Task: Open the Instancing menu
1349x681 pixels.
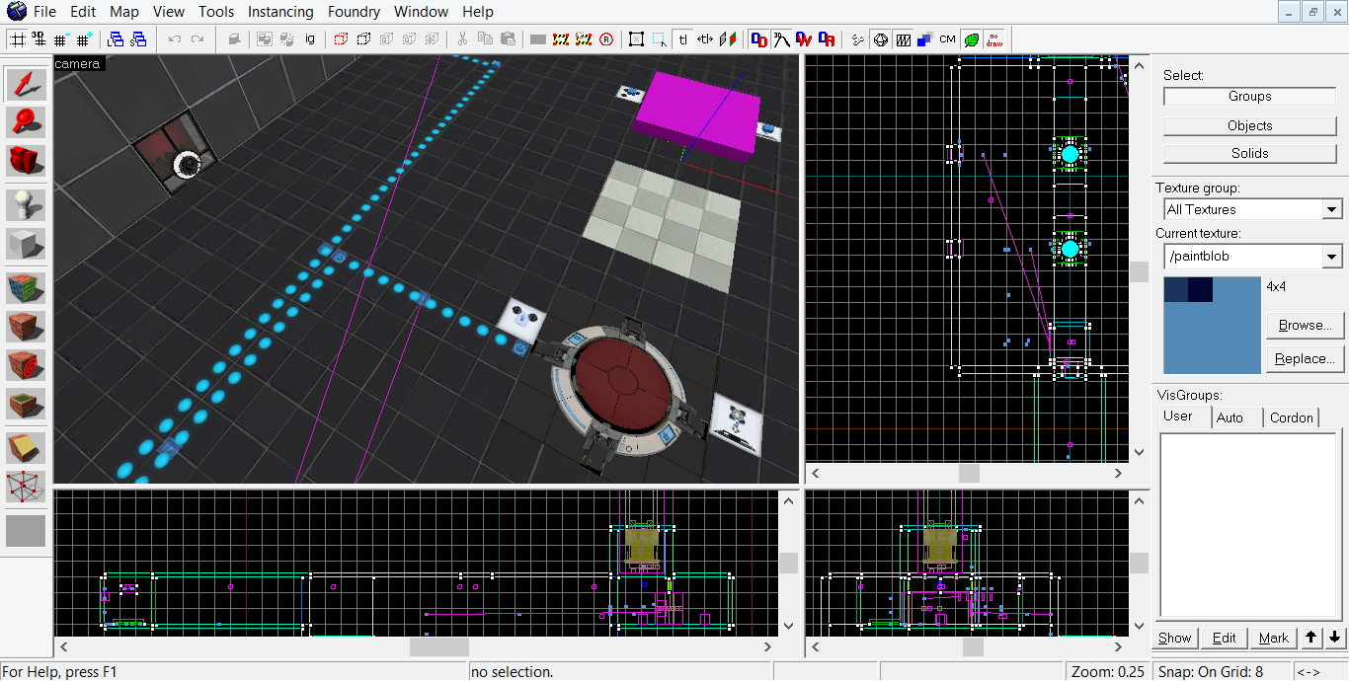Action: click(x=280, y=12)
